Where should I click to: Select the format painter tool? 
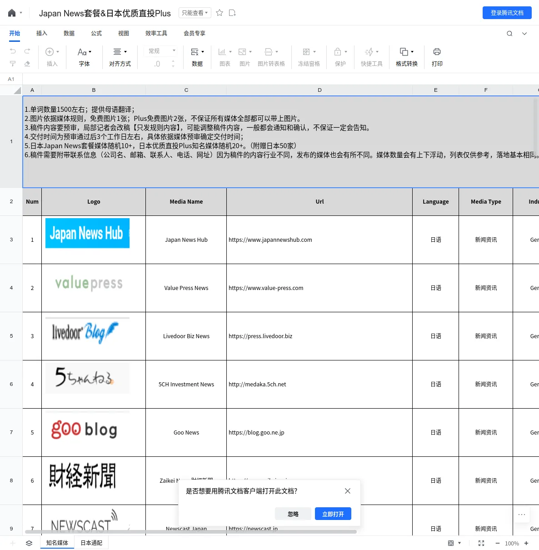pos(13,64)
